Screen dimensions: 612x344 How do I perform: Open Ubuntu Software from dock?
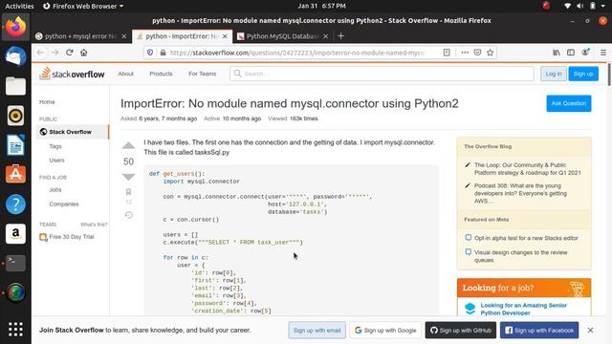[15, 174]
